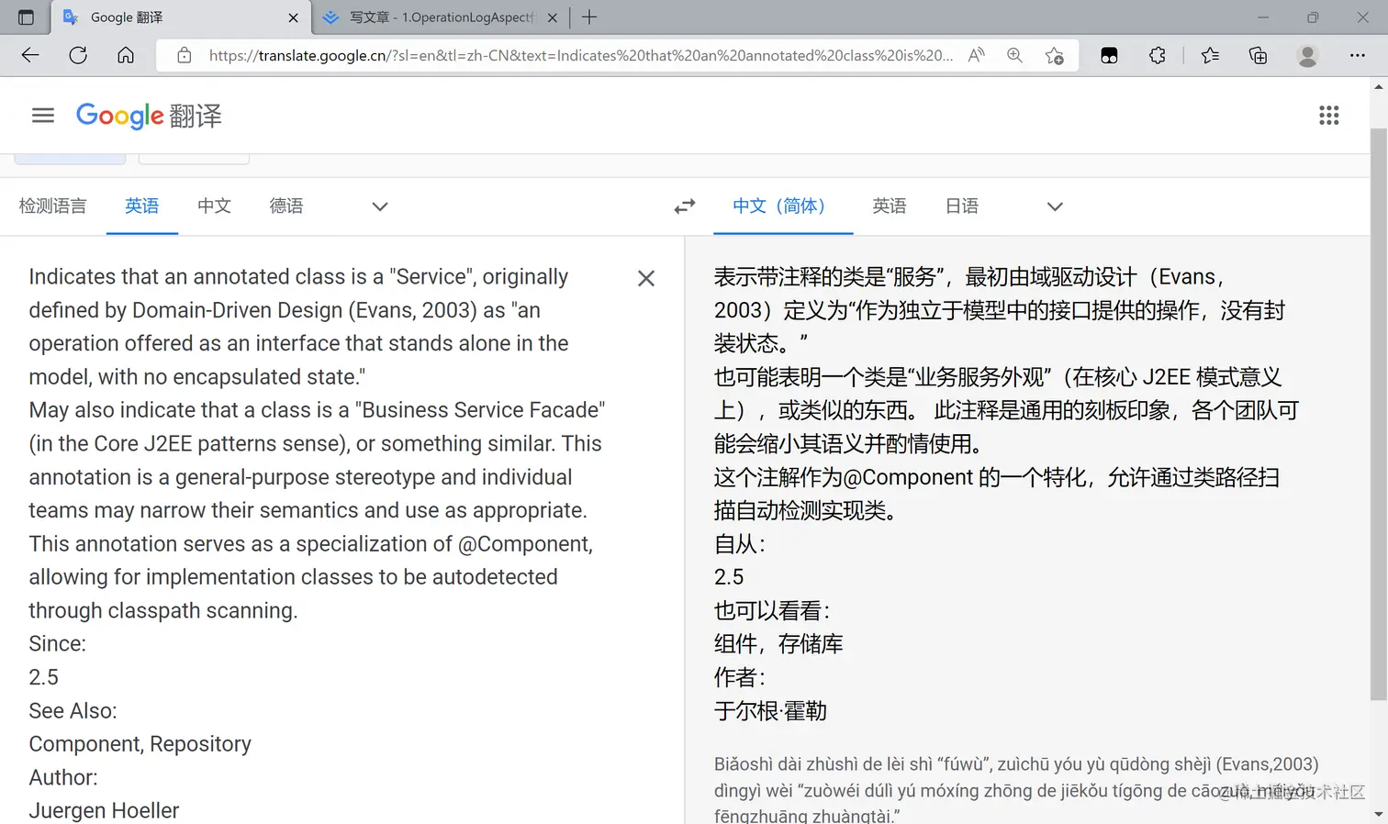
Task: Open browser Settings and more menu
Action: (x=1358, y=55)
